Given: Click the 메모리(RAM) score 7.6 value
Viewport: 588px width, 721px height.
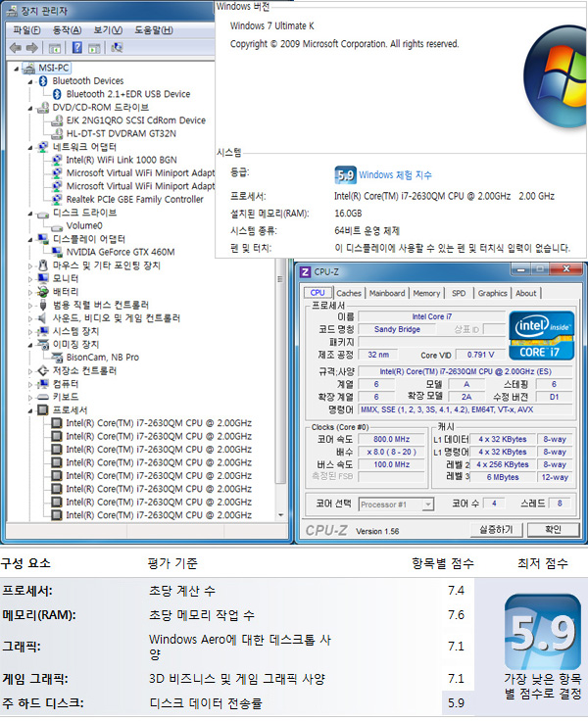Looking at the screenshot, I should (456, 615).
